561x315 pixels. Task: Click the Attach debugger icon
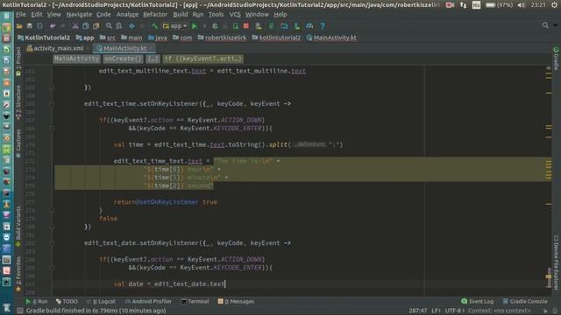point(236,26)
